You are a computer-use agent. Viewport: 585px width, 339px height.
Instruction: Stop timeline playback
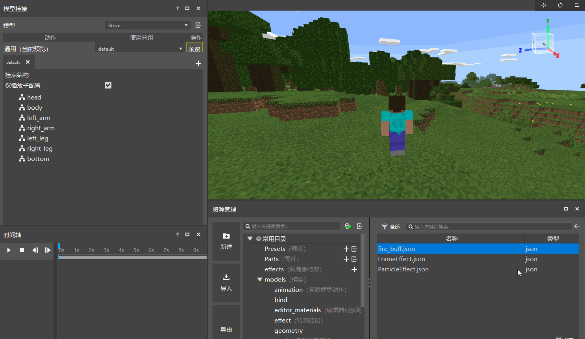(22, 250)
